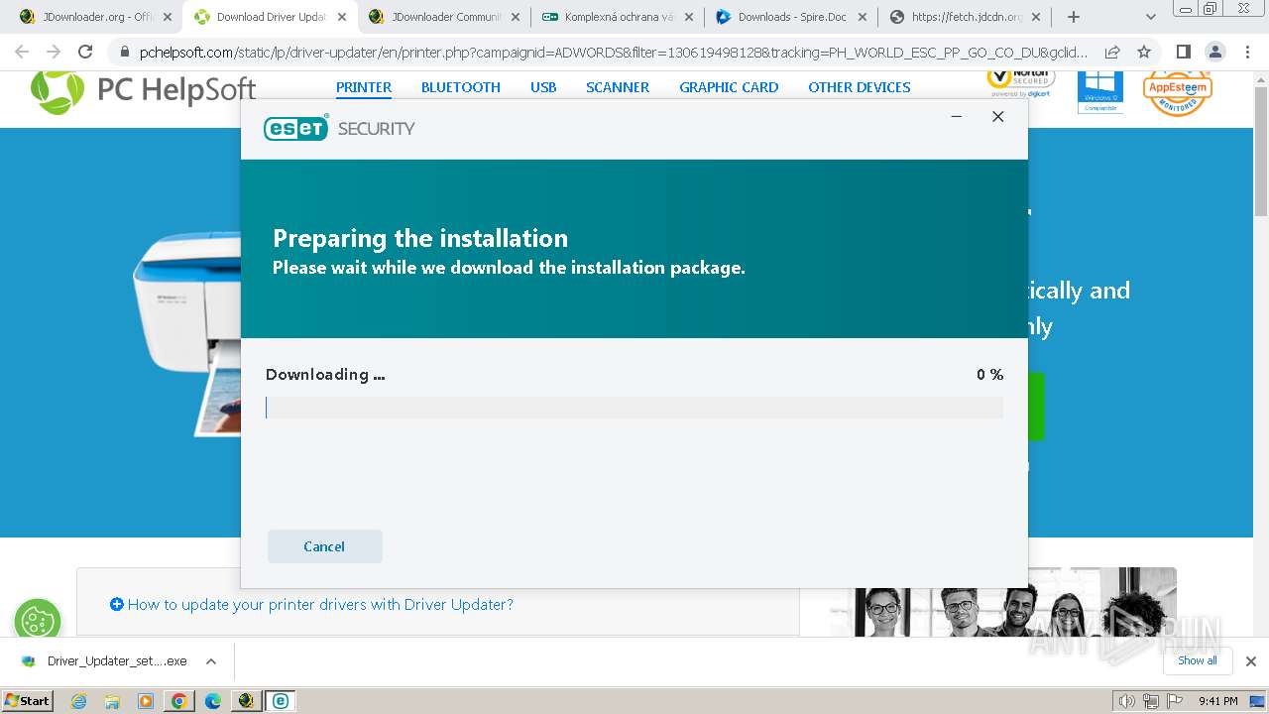Switch to the JDownloader.org browser tab
This screenshot has height=714, width=1269.
coord(95,17)
